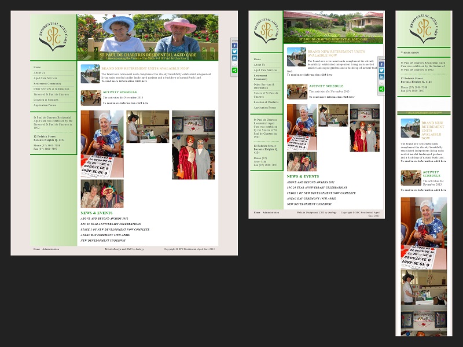463x347 pixels.
Task: Open Application Forms in medium tablet layout menu
Action: (x=264, y=108)
